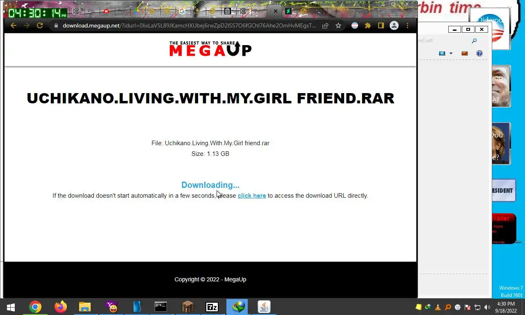Bookmark this page with the star icon

(x=338, y=25)
